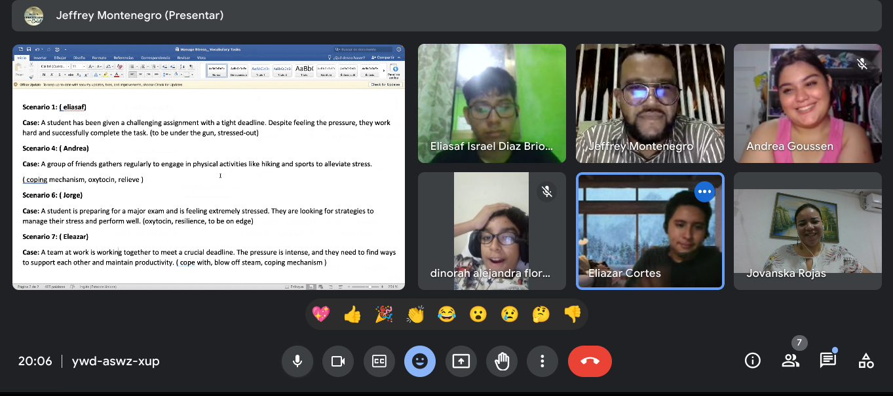Open the more options three-dot menu
The height and width of the screenshot is (396, 893).
click(x=542, y=361)
